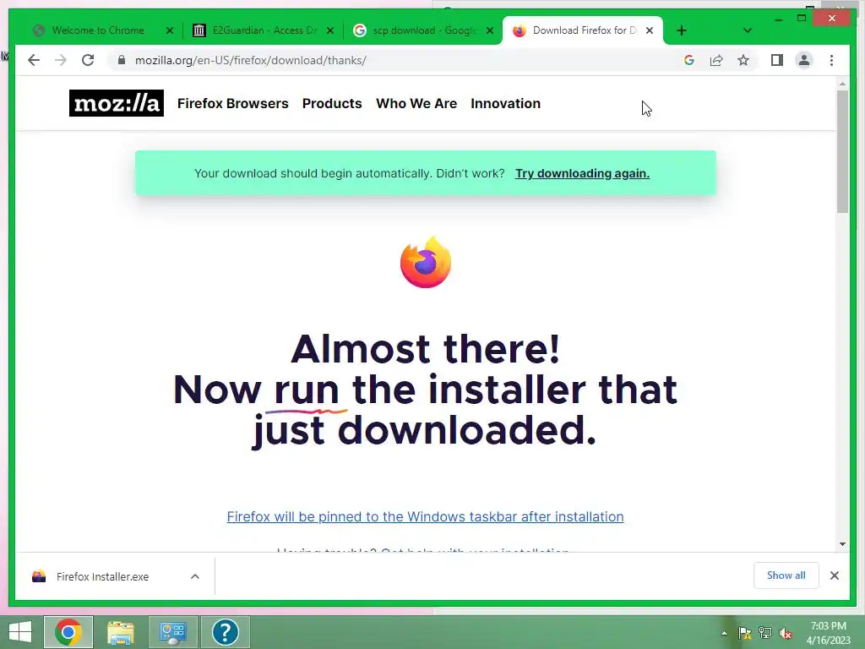The width and height of the screenshot is (865, 649).
Task: Open the Products menu
Action: tap(332, 103)
